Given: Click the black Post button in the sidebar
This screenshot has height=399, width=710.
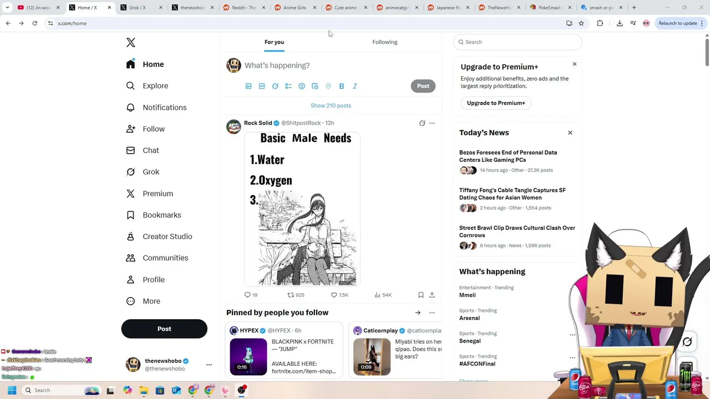Looking at the screenshot, I should click(164, 329).
